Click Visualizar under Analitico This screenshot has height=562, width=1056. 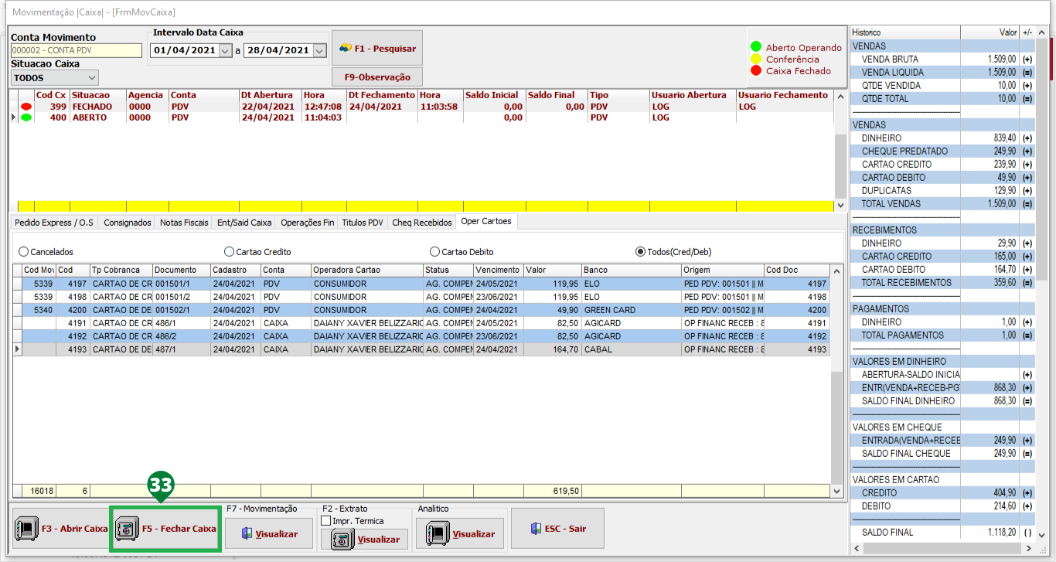pyautogui.click(x=461, y=533)
